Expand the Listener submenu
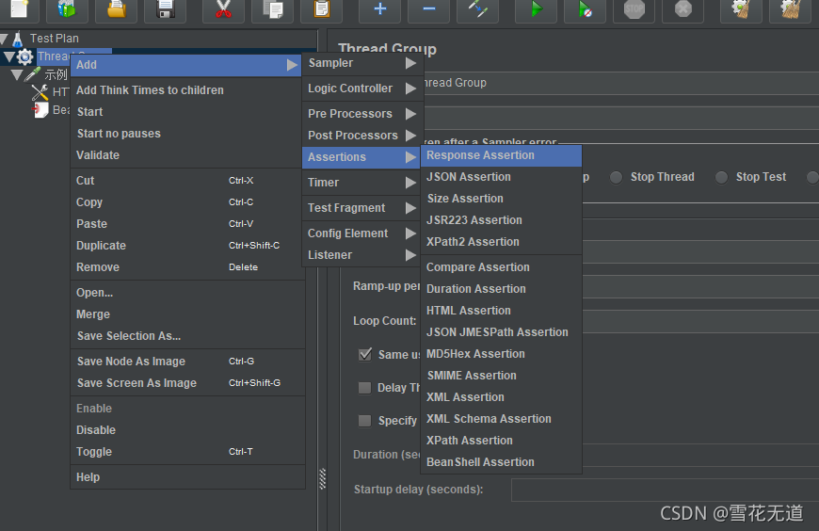819x531 pixels. click(x=362, y=255)
